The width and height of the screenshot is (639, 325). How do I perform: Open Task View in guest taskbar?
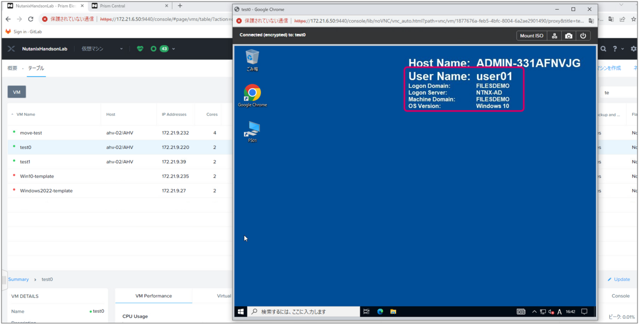366,312
